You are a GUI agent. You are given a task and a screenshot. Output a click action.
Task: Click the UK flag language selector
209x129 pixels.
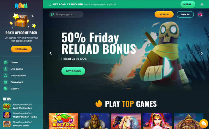[200, 14]
